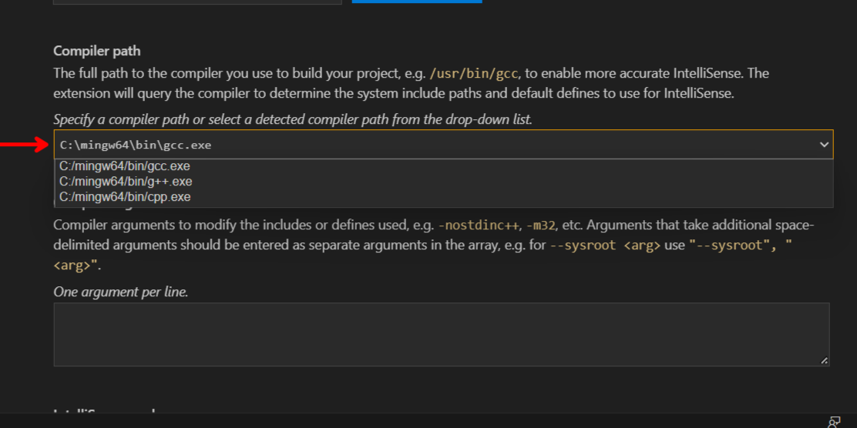Open the compiler path dropdown chevron

824,145
